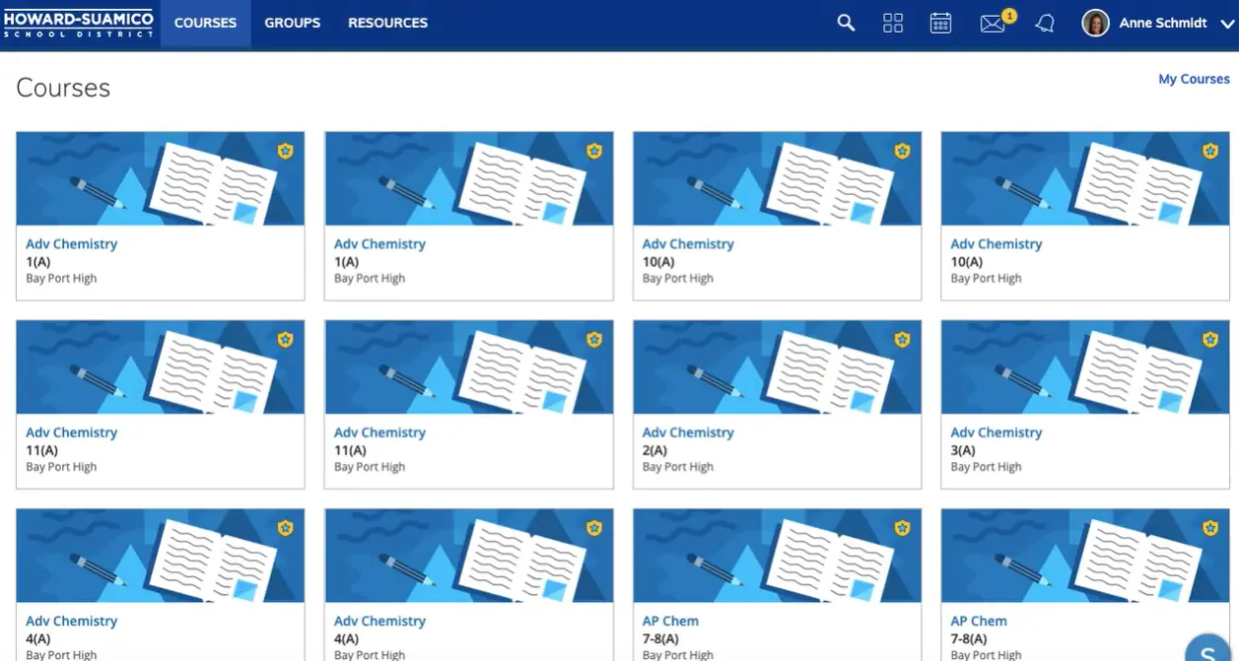The image size is (1239, 661).
Task: Click the Howard-Suamico School District logo
Action: [79, 24]
